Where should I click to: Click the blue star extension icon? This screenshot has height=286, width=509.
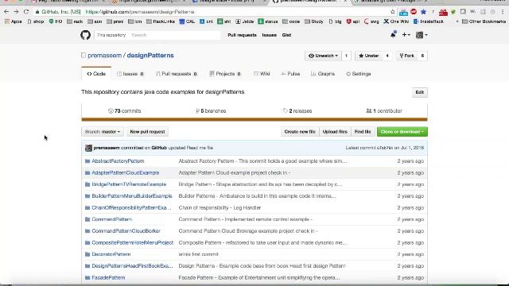tap(423, 12)
